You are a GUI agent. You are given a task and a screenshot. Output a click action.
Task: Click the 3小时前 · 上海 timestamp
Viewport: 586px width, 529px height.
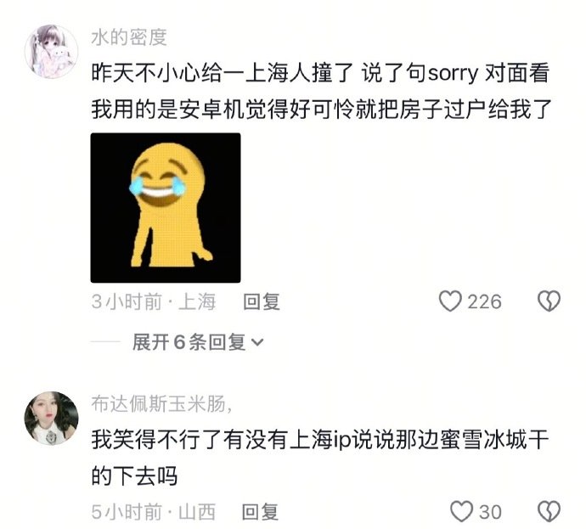[154, 301]
